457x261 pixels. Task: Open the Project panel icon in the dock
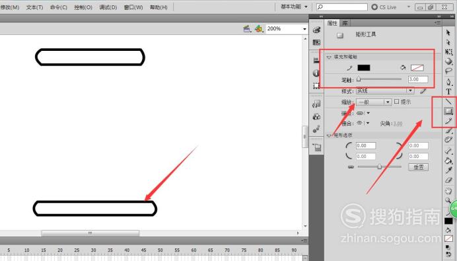(x=317, y=147)
